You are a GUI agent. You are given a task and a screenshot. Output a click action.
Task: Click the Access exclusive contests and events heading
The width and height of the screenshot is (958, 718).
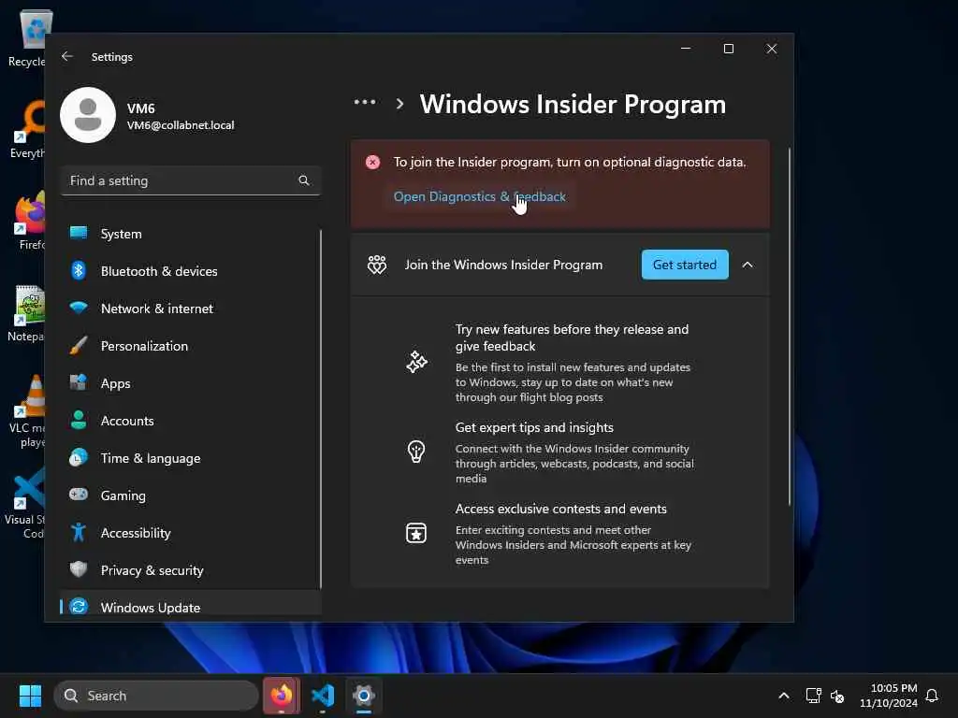[x=561, y=509]
